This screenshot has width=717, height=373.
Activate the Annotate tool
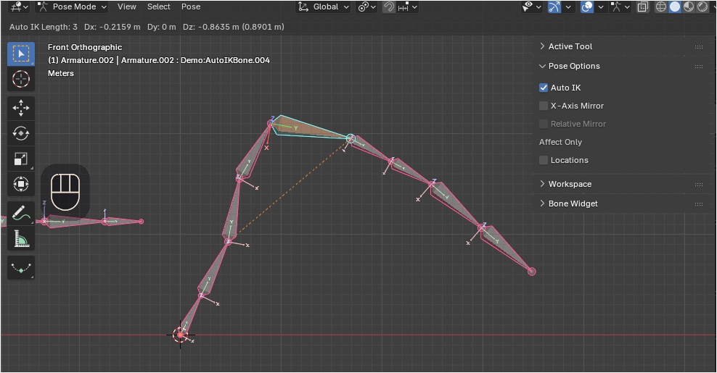(x=21, y=213)
